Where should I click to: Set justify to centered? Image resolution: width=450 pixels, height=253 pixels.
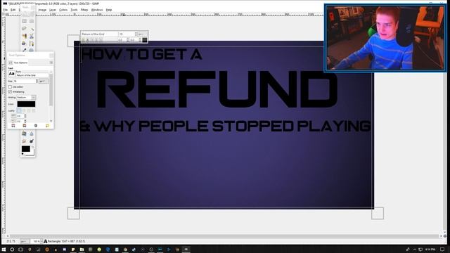pyautogui.click(x=29, y=110)
